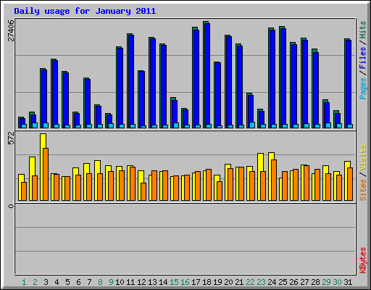Click the day 18 axis label
This screenshot has width=371, height=290.
tap(207, 282)
